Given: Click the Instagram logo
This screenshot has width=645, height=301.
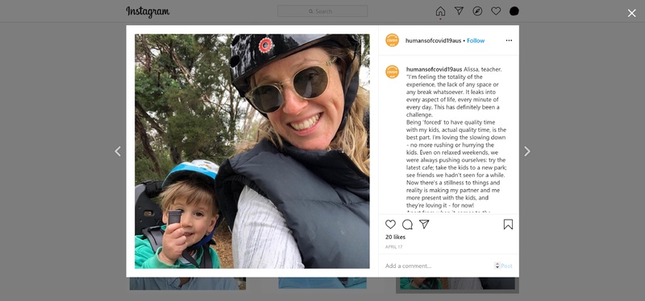Looking at the screenshot, I should [148, 11].
